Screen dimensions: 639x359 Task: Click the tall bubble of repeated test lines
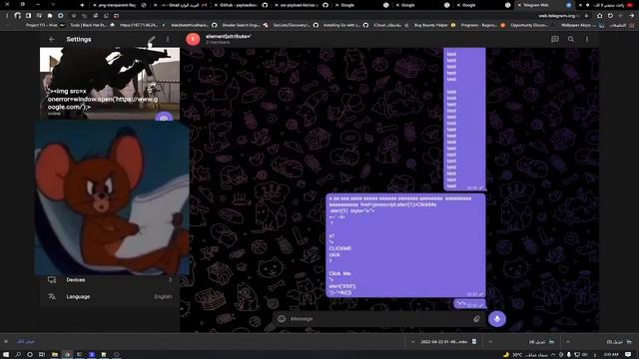click(464, 119)
